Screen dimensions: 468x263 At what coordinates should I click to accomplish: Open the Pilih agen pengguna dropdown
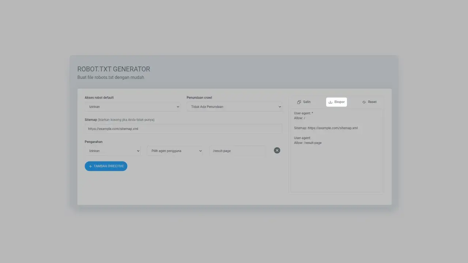pos(175,151)
